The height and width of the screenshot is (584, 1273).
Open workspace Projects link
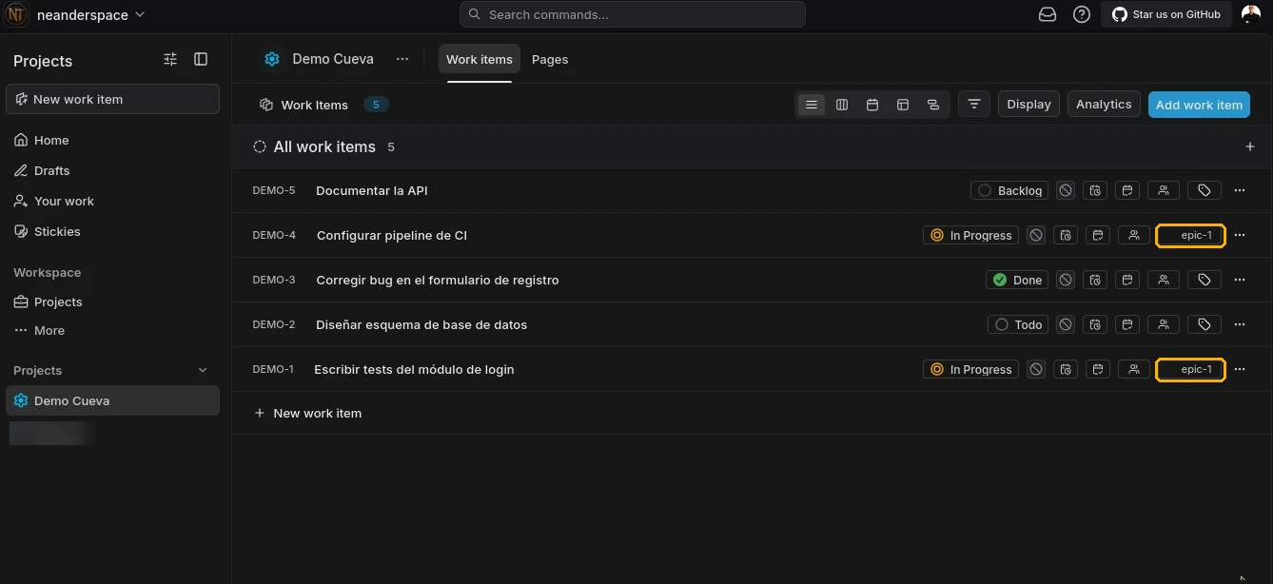click(112, 302)
